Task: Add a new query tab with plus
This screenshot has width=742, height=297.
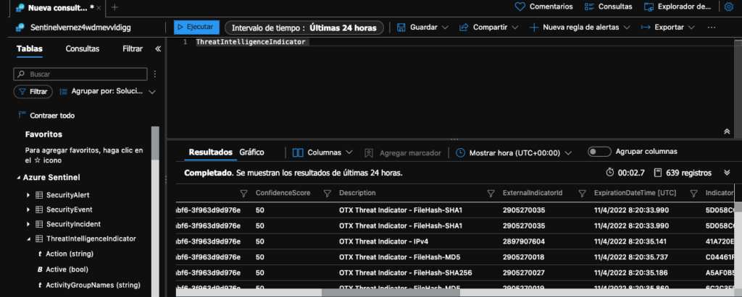Action: (x=114, y=7)
